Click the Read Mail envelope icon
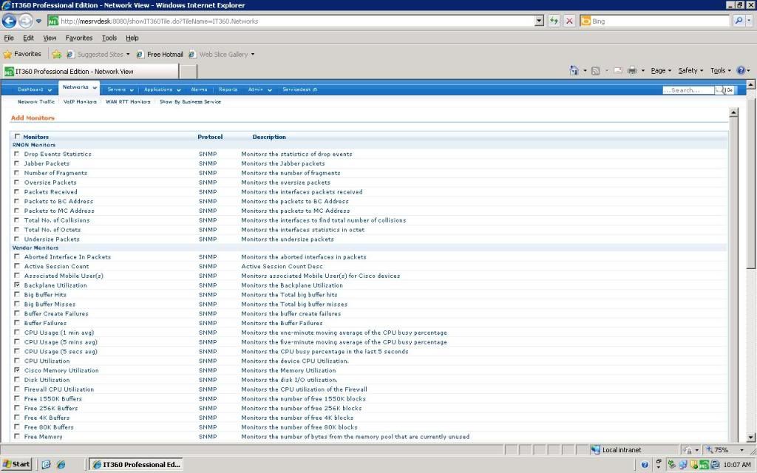The width and height of the screenshot is (757, 473). click(x=617, y=70)
